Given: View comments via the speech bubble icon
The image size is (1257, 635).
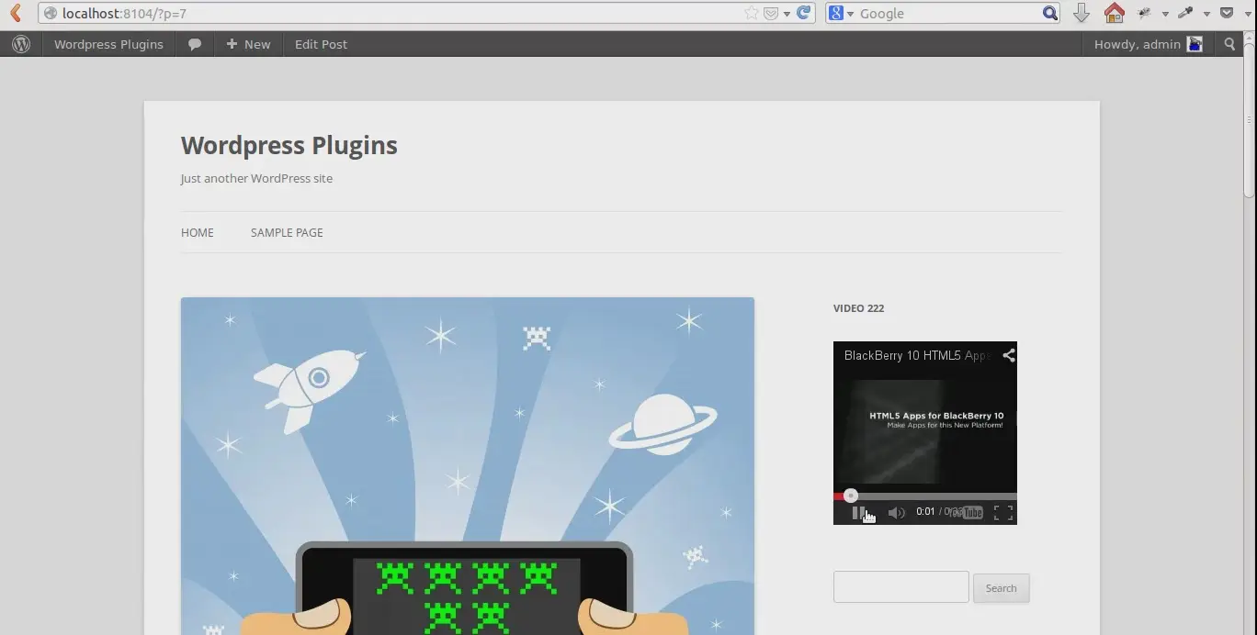Looking at the screenshot, I should [x=195, y=44].
